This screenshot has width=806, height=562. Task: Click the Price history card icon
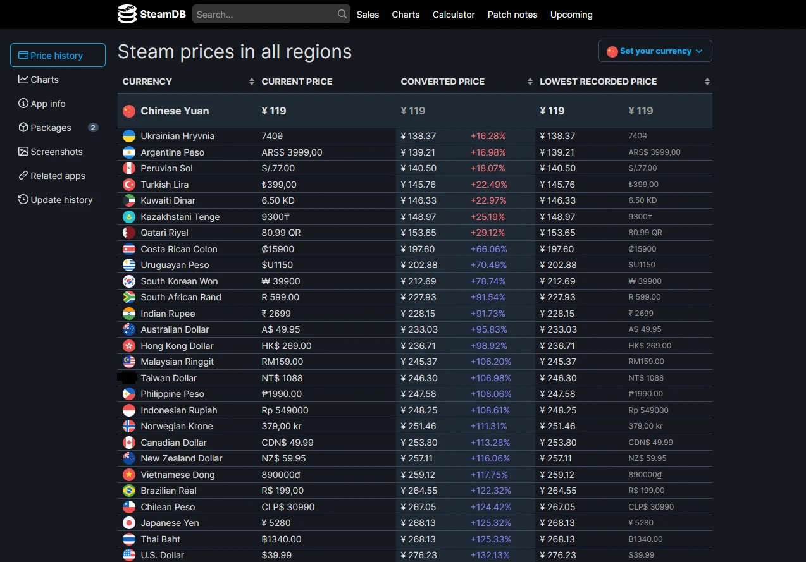23,56
